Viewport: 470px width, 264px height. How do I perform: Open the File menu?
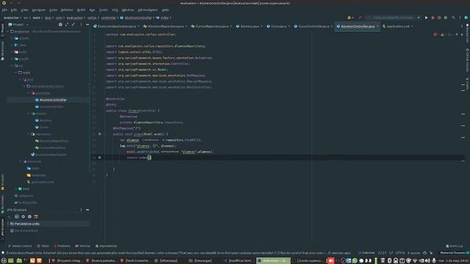[4, 10]
